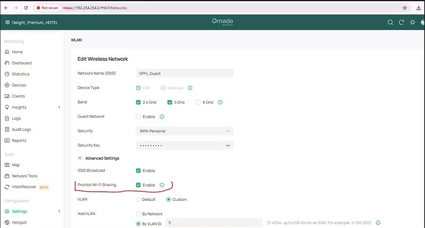
Task: Expand the Insights submenu chevron
Action: coord(59,108)
